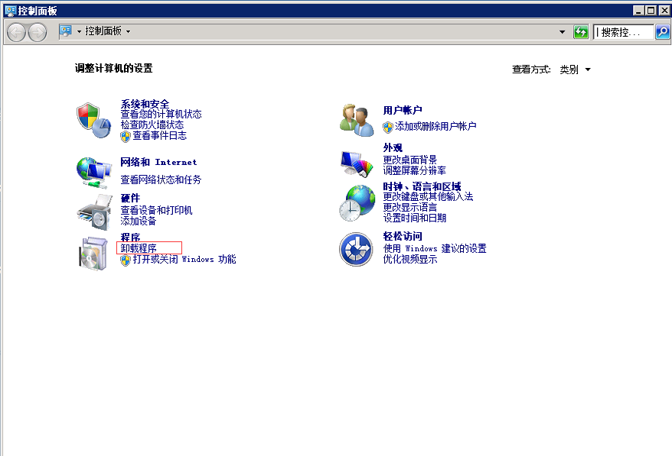Open the User Accounts people icon
672x456 pixels.
pos(357,120)
